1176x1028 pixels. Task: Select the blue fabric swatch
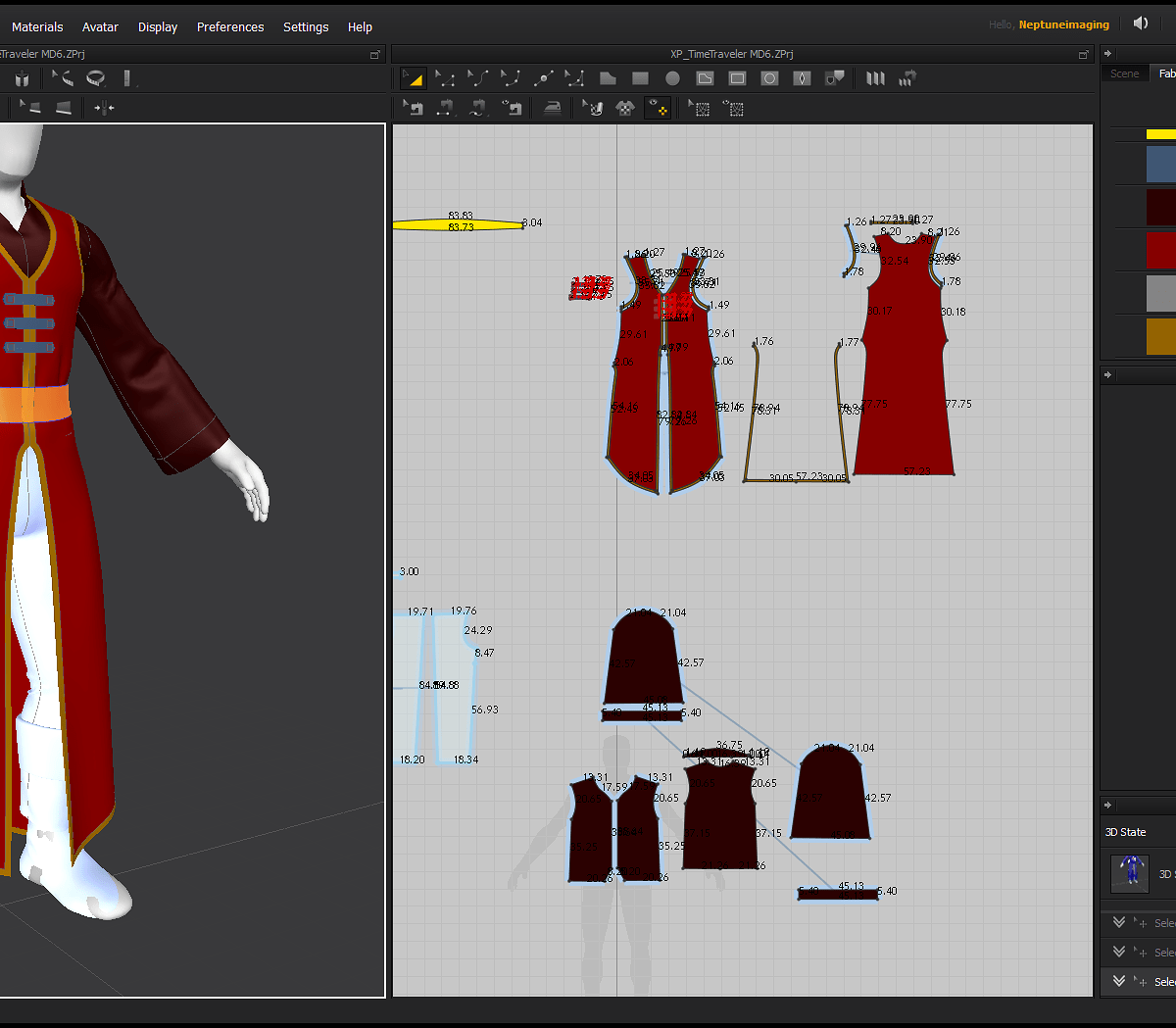(1161, 164)
